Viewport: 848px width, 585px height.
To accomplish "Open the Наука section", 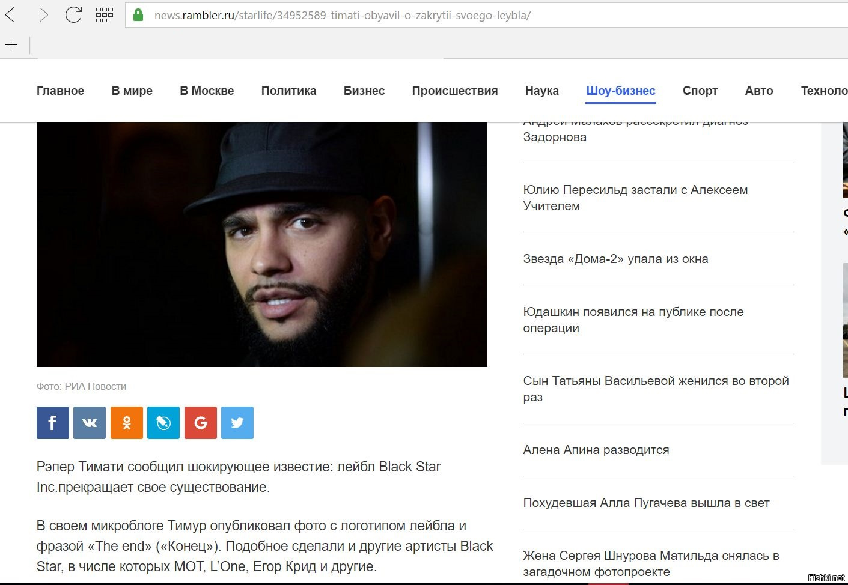I will coord(542,91).
